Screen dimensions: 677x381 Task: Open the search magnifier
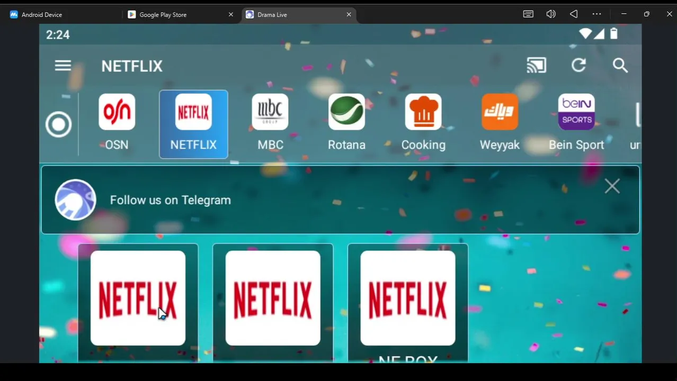(x=620, y=66)
